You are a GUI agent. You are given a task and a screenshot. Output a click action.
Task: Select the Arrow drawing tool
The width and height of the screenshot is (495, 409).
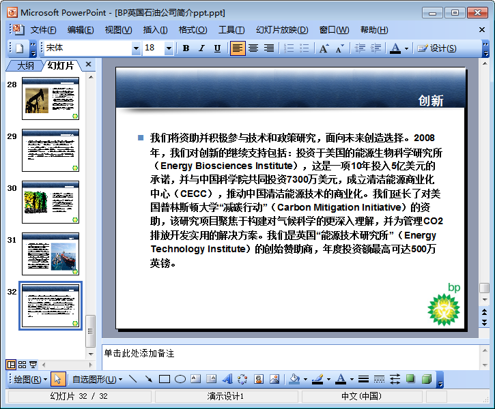pos(148,379)
